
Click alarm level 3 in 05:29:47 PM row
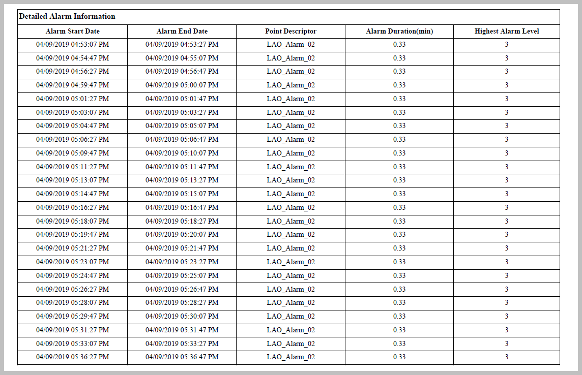point(506,316)
